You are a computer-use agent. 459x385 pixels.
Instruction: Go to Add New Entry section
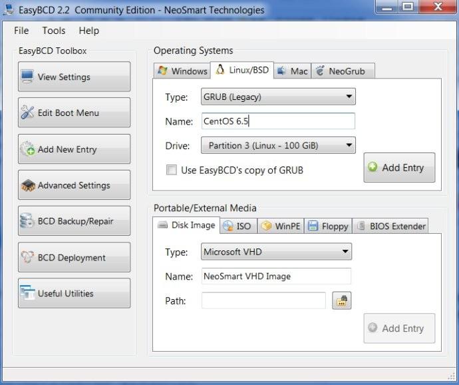tap(74, 149)
